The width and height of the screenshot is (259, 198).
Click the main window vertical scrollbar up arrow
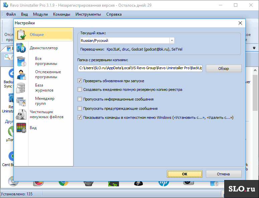(255, 71)
